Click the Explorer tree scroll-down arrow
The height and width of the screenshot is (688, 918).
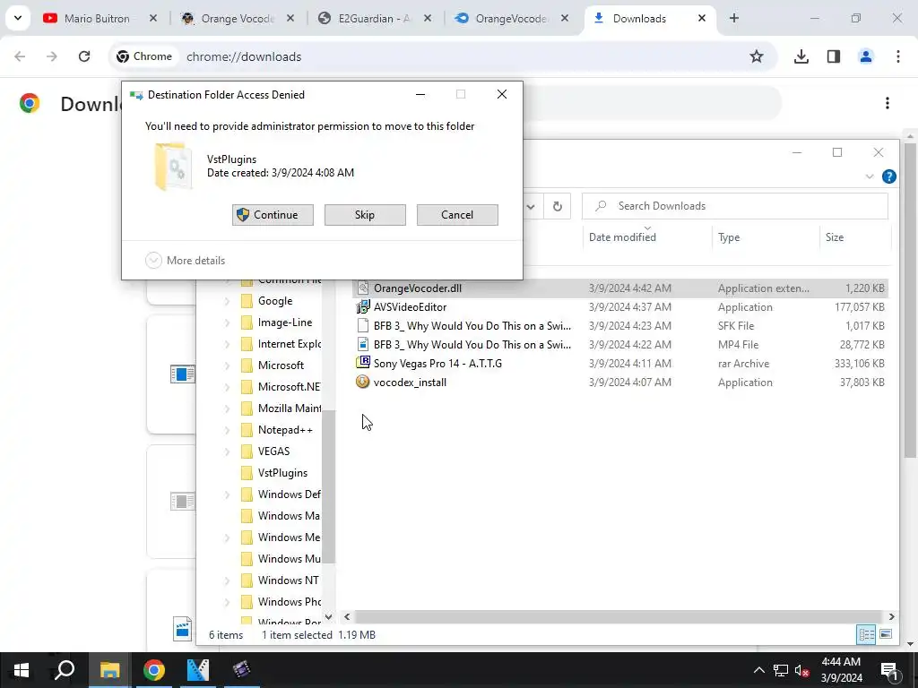(x=328, y=616)
